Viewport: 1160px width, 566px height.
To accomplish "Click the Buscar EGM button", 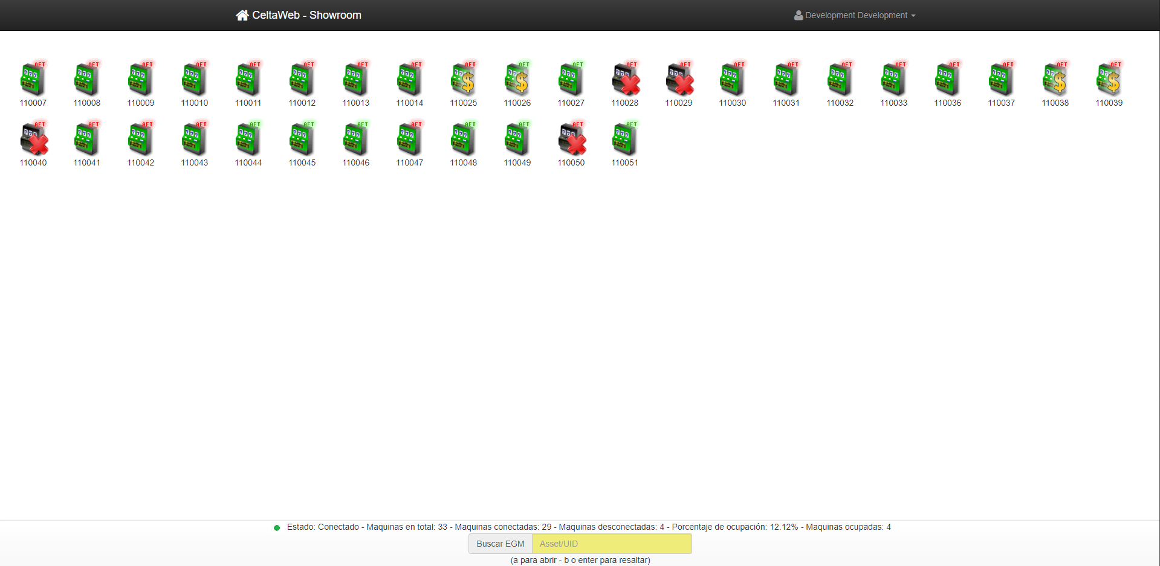I will tap(501, 544).
